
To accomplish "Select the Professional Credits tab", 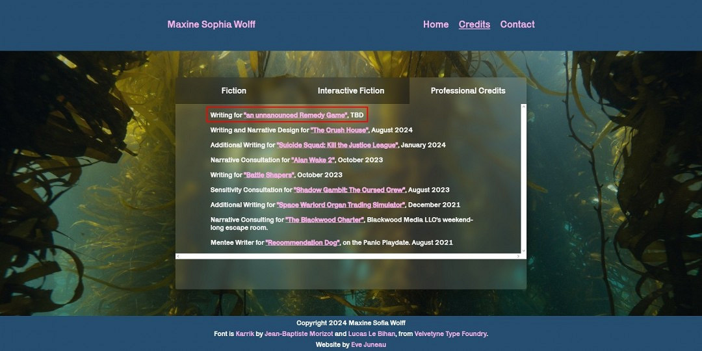I will tap(468, 91).
